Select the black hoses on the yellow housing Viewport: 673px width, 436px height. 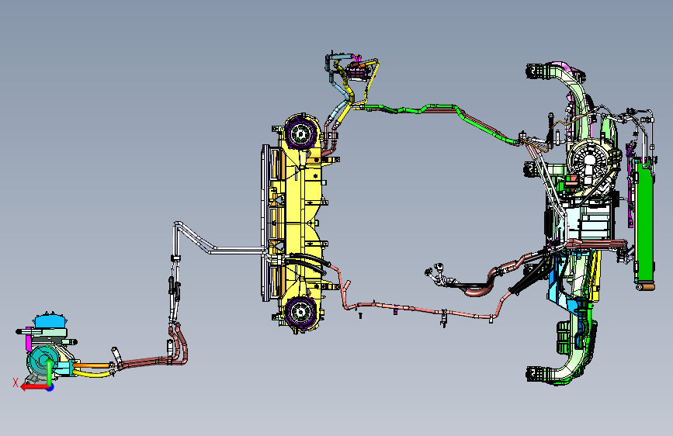pyautogui.click(x=307, y=261)
